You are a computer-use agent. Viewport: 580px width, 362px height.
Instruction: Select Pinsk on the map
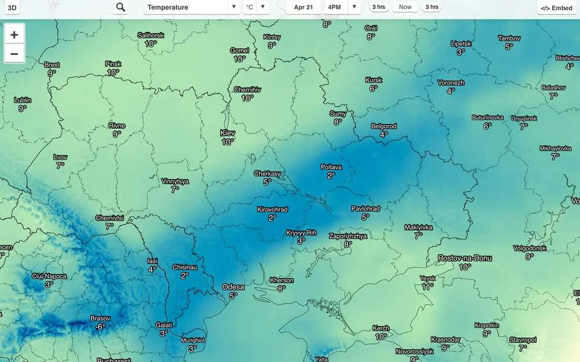113,64
